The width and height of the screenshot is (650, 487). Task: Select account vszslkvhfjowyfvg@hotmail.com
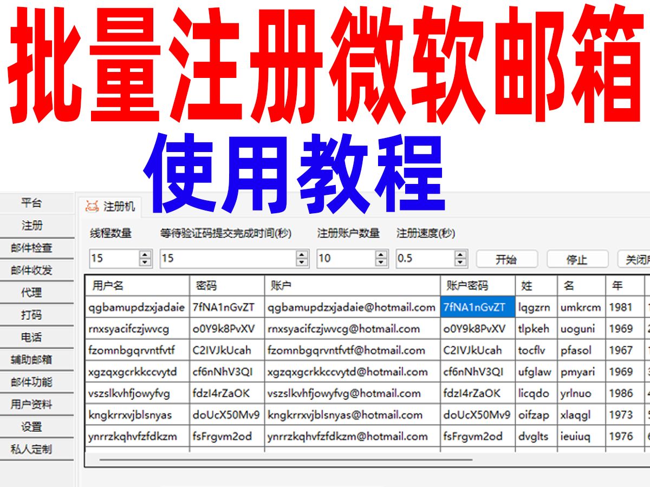tap(353, 393)
